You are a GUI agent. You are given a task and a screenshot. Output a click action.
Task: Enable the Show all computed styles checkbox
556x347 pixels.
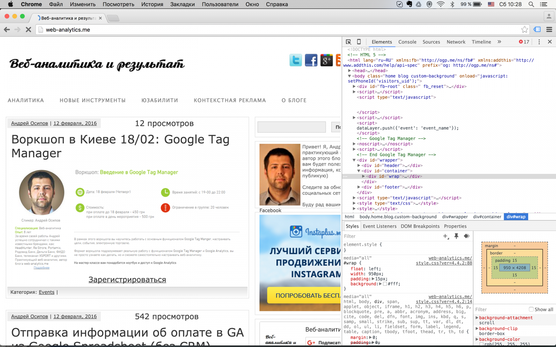(531, 309)
